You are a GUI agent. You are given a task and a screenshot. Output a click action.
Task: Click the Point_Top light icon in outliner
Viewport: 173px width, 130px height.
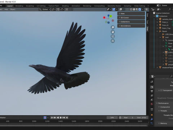point(160,28)
